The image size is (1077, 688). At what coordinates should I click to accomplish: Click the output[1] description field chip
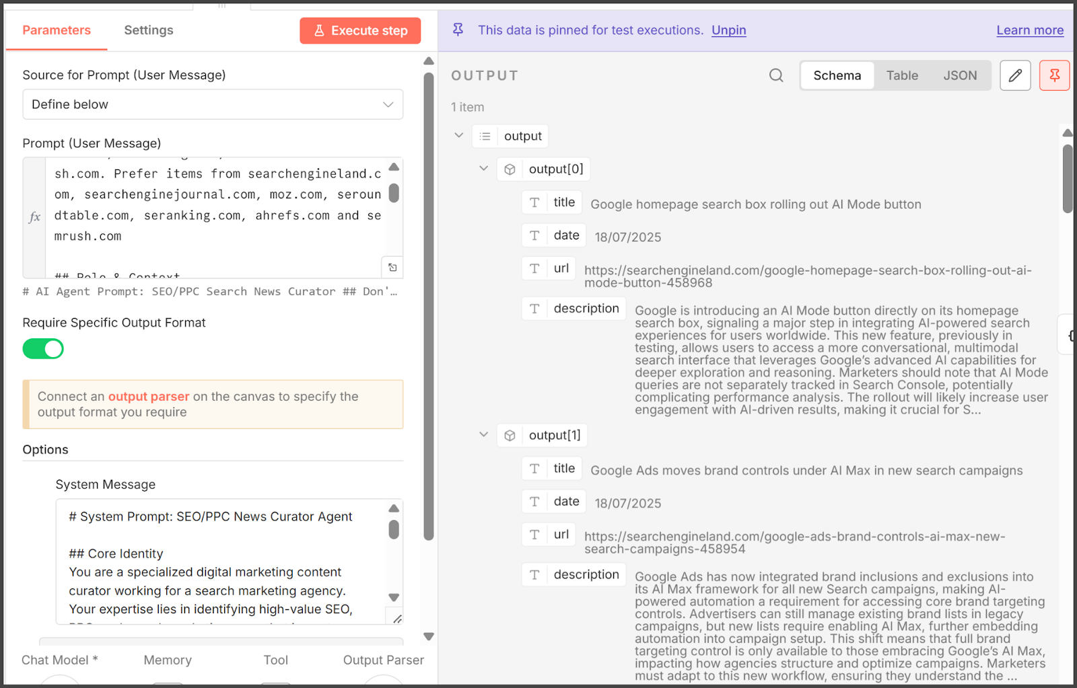(574, 575)
